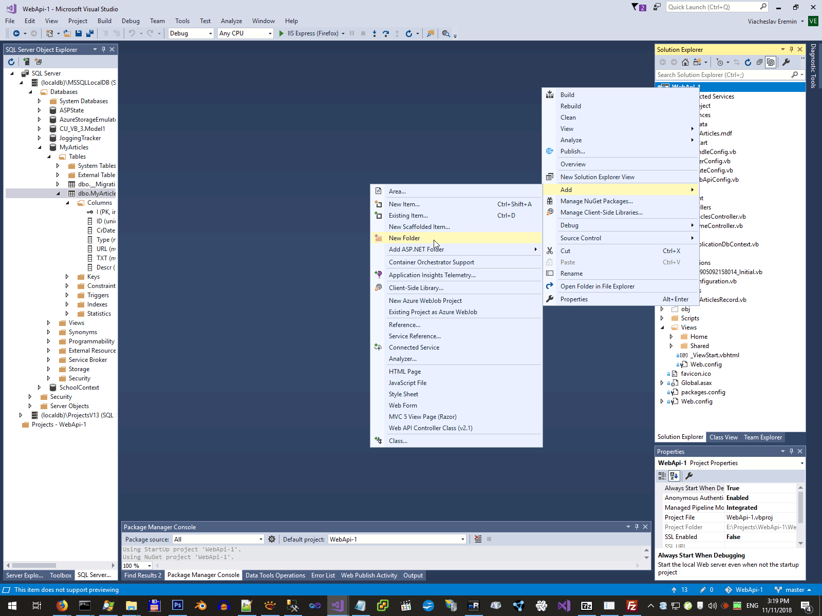Open the Diagnostic Tools side tab
822x616 pixels.
pyautogui.click(x=813, y=66)
